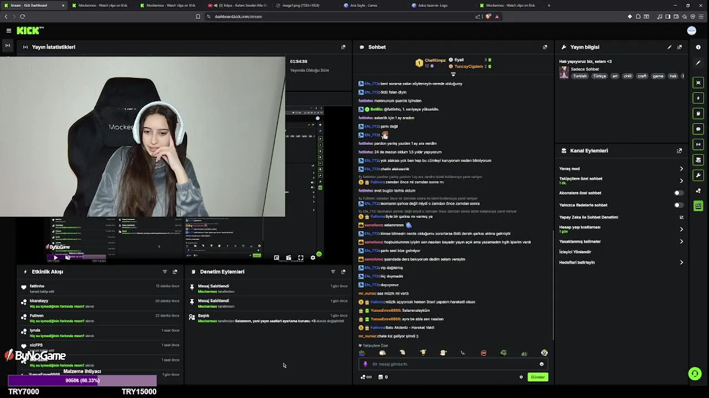709x398 pixels.
Task: Pop out the Denetim Eylemleri panel
Action: point(343,272)
